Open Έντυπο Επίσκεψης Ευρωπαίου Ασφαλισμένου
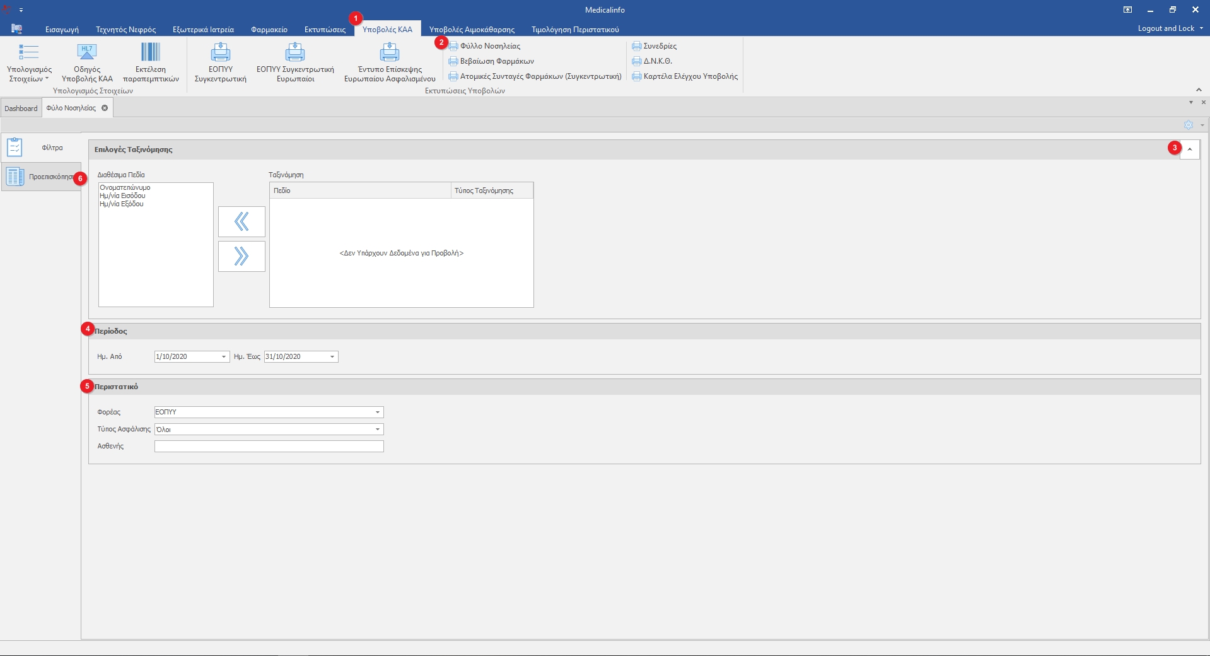This screenshot has height=656, width=1210. coord(390,52)
